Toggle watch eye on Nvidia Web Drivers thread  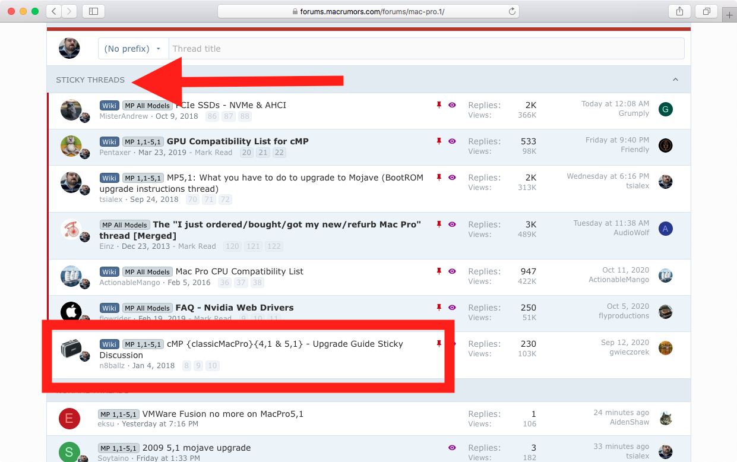click(x=452, y=308)
